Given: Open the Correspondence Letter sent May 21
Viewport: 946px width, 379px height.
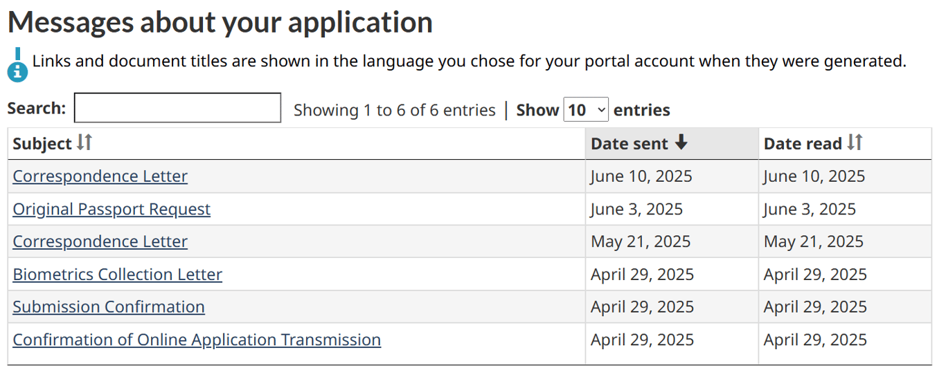Looking at the screenshot, I should click(100, 241).
